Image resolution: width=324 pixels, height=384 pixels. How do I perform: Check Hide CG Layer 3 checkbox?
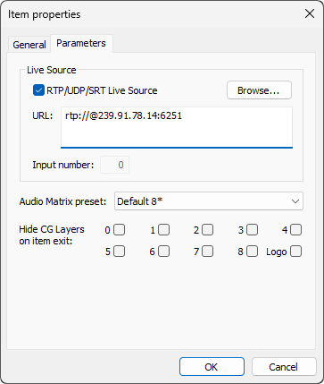253,230
